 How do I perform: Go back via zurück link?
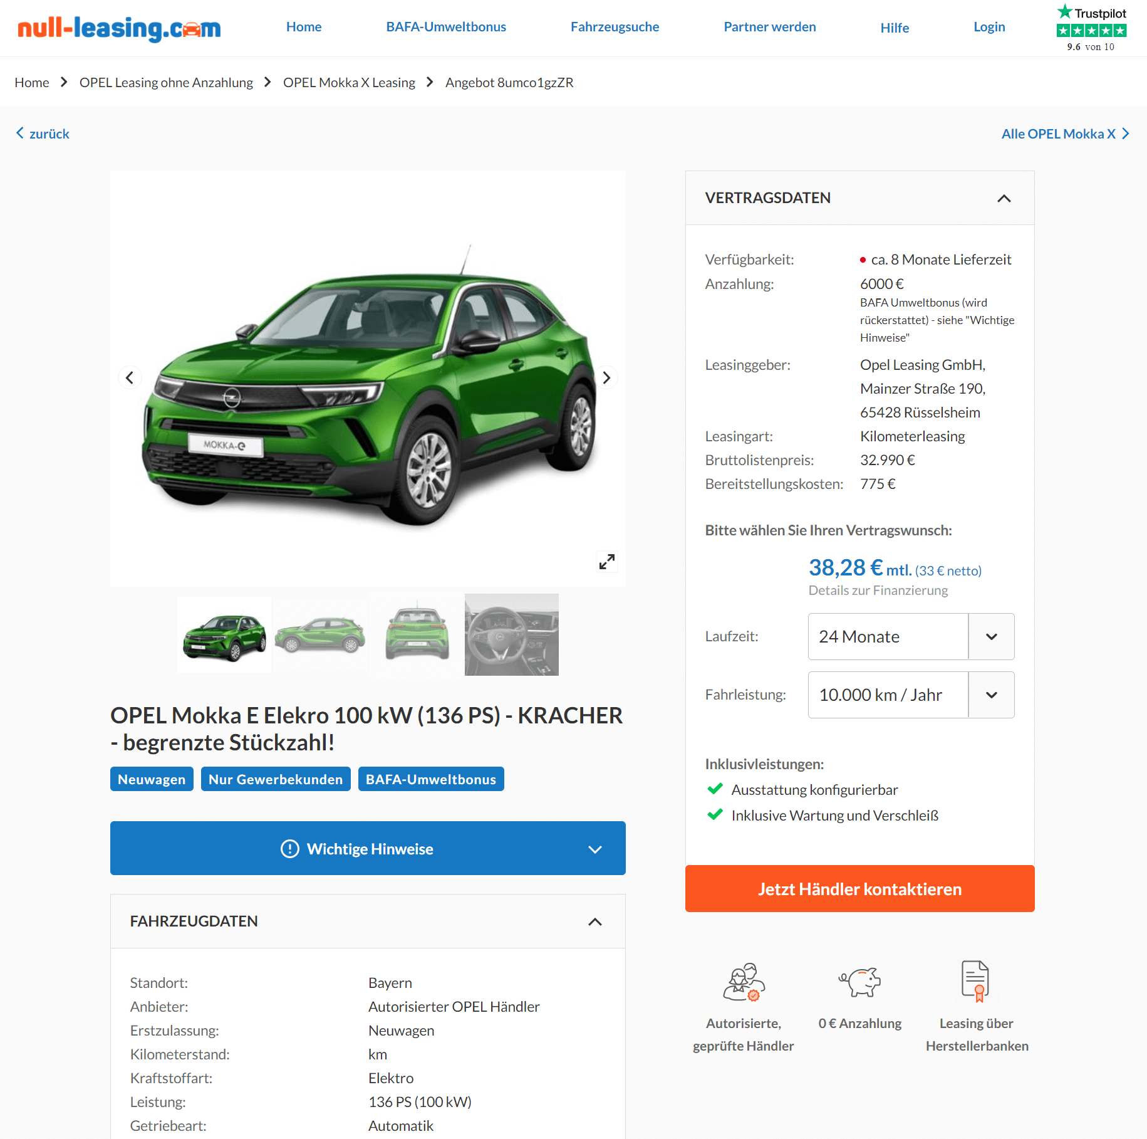pyautogui.click(x=43, y=134)
